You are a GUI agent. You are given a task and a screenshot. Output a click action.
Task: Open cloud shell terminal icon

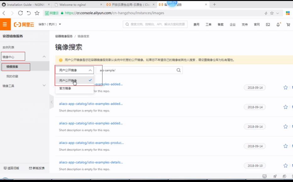(x=268, y=25)
